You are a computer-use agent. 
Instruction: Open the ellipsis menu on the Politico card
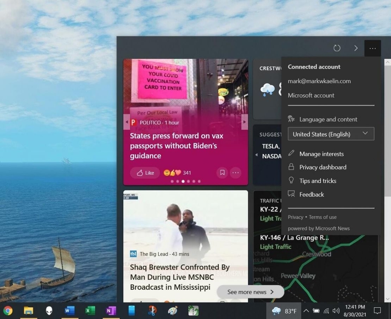236,173
